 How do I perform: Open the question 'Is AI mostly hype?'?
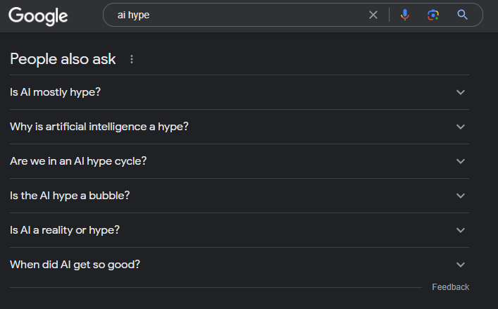(55, 92)
